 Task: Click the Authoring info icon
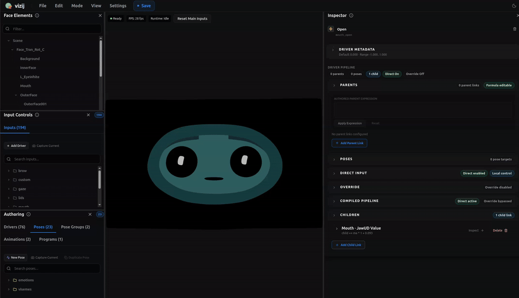29,214
